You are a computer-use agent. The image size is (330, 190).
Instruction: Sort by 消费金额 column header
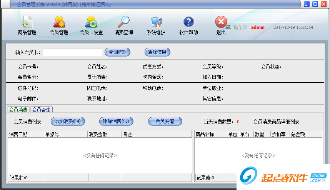tap(104, 134)
